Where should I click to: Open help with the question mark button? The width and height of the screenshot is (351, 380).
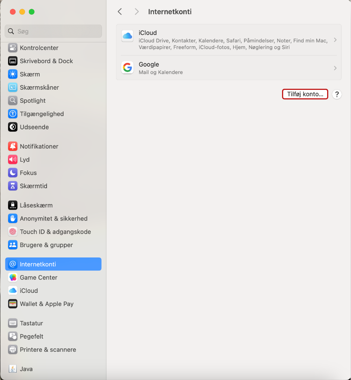[x=337, y=94]
